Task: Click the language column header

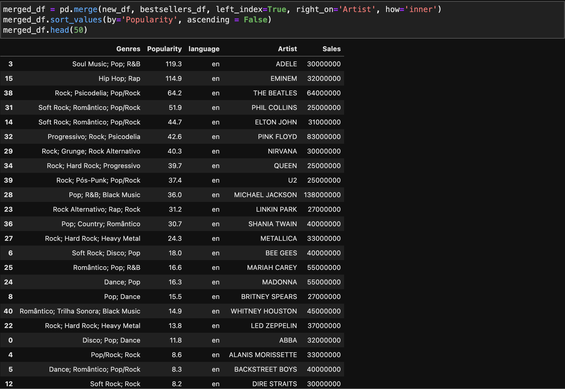Action: 204,49
